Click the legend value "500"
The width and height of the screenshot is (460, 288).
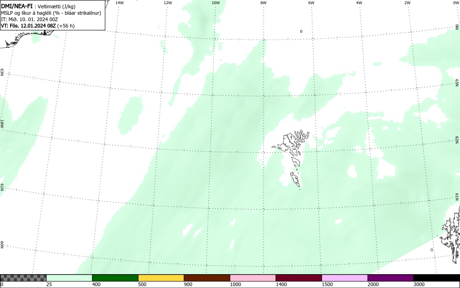[x=142, y=284]
